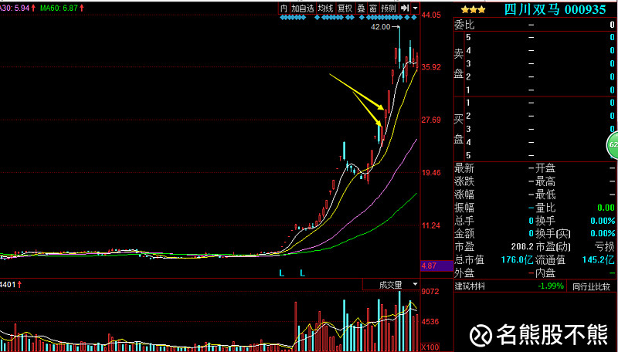Click the 委比 row label
The height and width of the screenshot is (352, 618).
point(464,25)
